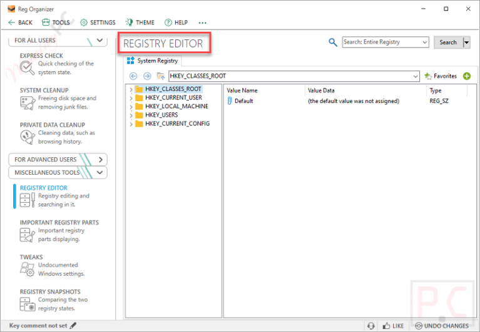
Task: Select the HKEY_LOCAL_MACHINE key
Action: [176, 106]
